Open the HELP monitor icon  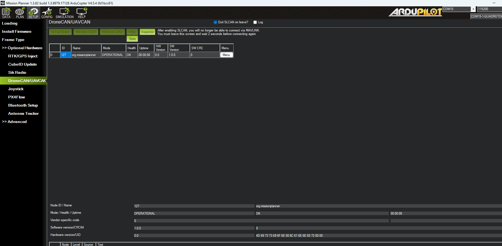click(x=82, y=13)
